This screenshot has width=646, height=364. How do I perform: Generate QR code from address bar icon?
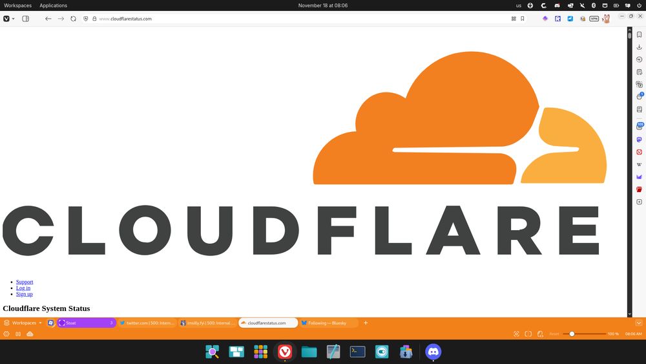[x=514, y=19]
